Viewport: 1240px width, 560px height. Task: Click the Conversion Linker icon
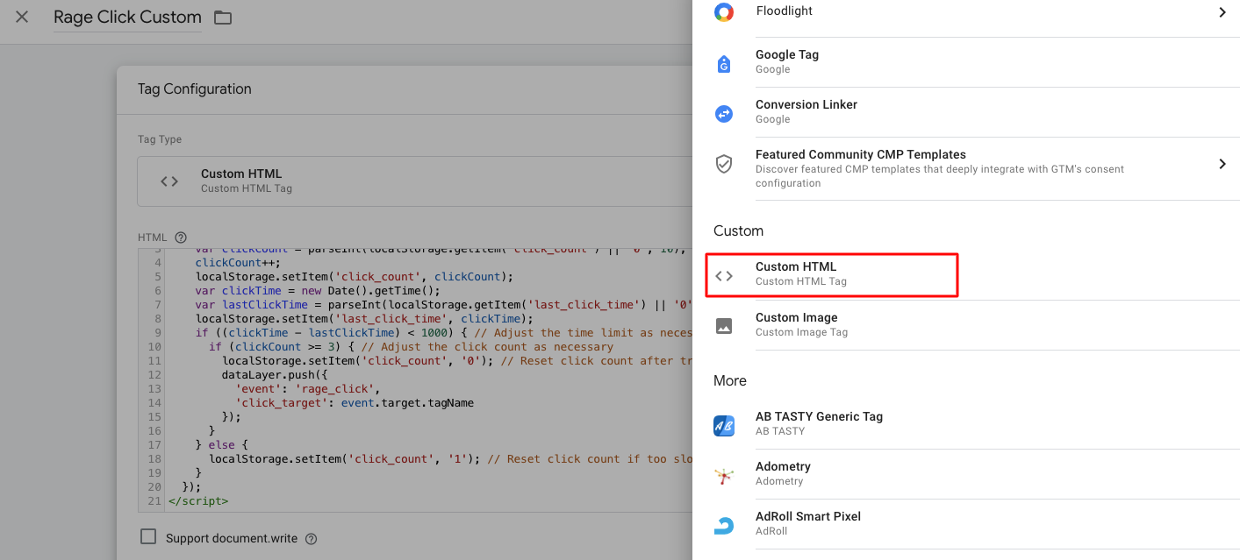[724, 113]
